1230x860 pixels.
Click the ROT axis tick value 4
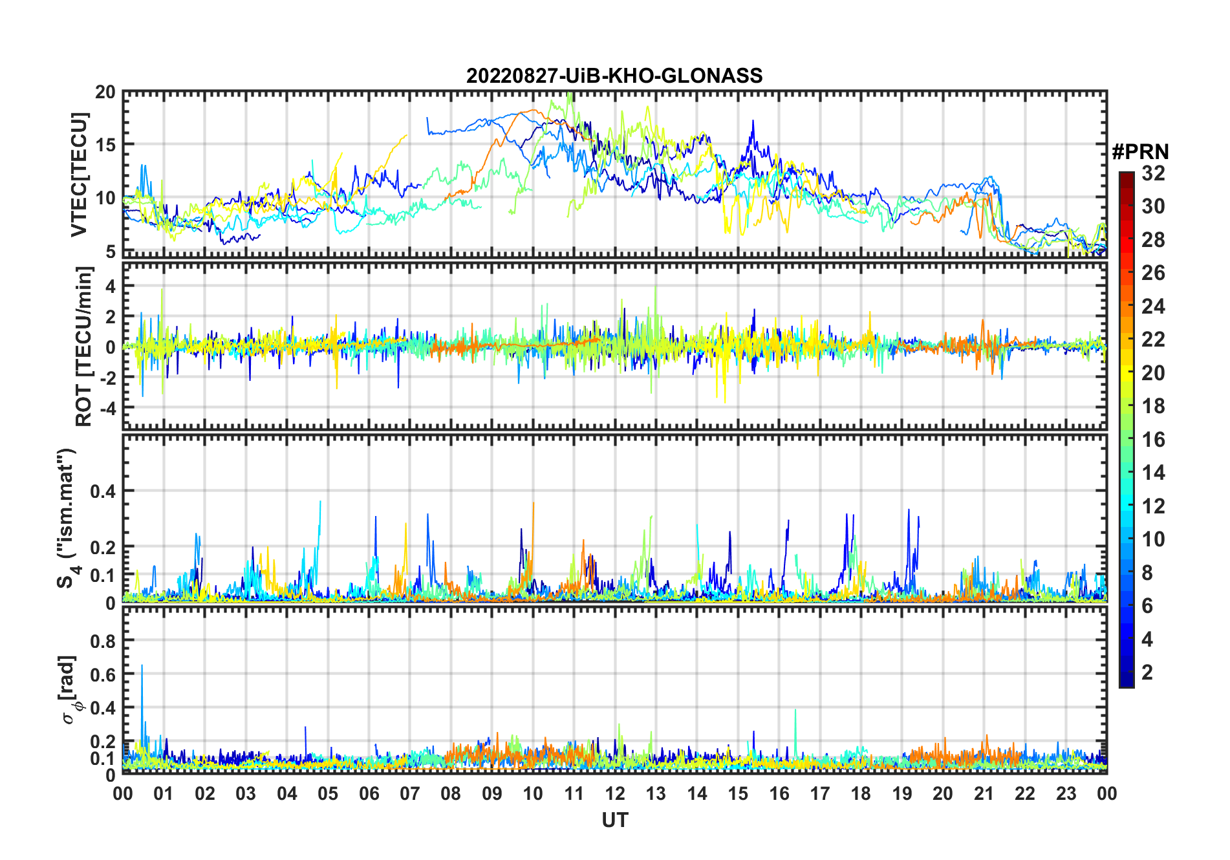111,286
